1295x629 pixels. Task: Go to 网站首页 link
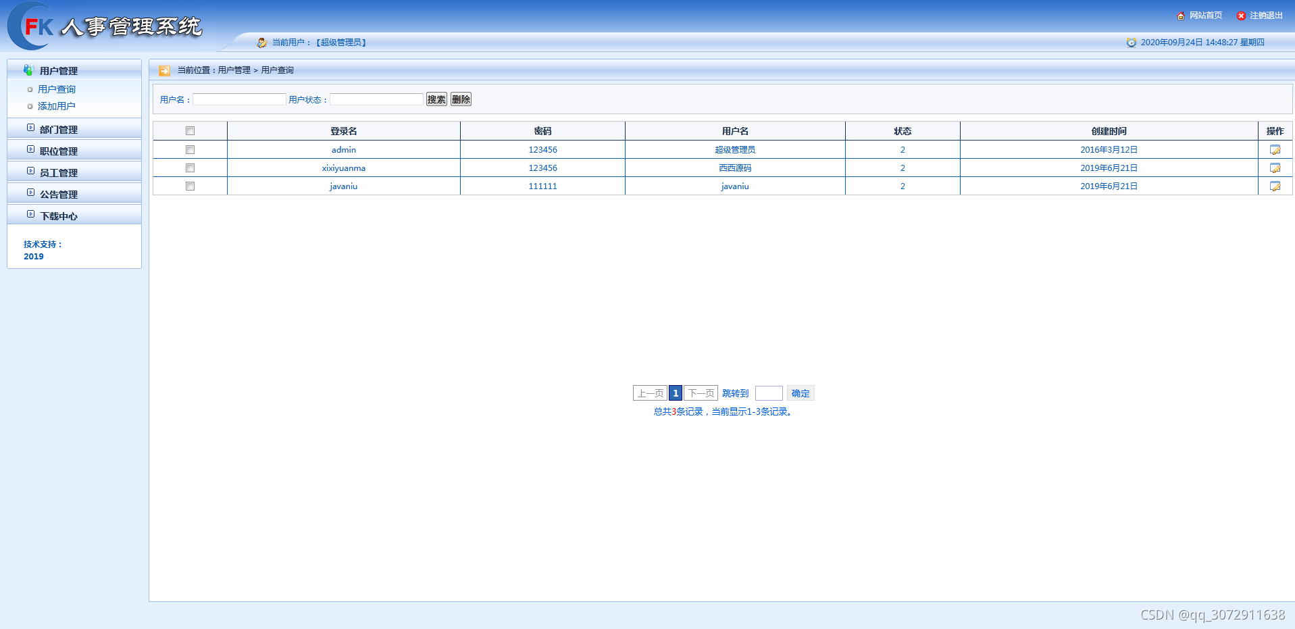(x=1206, y=16)
